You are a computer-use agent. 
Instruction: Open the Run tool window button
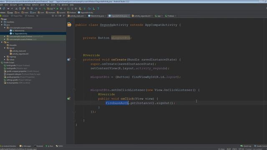[x=50, y=146]
